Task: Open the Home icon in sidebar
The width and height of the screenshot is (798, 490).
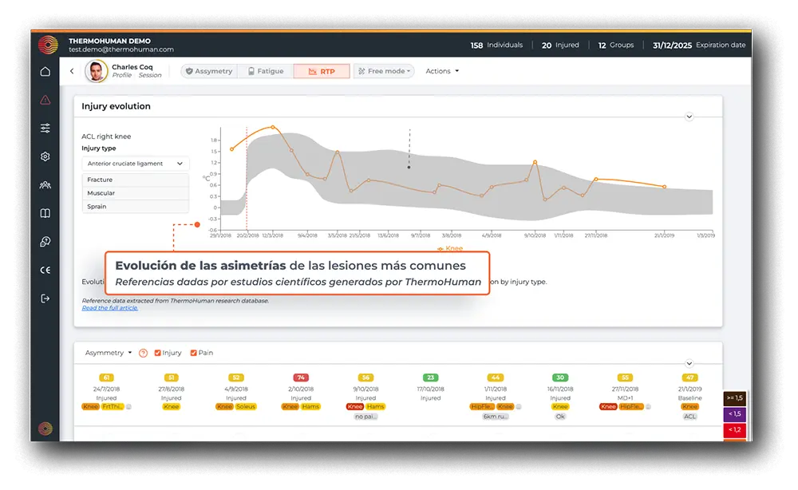Action: coord(45,72)
